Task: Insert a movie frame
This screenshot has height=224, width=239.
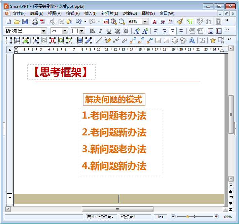Action: point(80,40)
